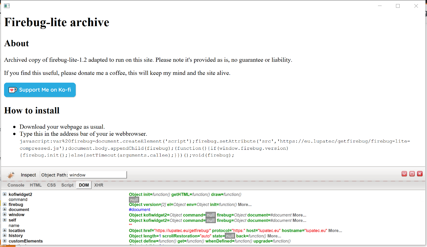This screenshot has width=427, height=247.
Task: Click the #document value link
Action: click(x=139, y=210)
